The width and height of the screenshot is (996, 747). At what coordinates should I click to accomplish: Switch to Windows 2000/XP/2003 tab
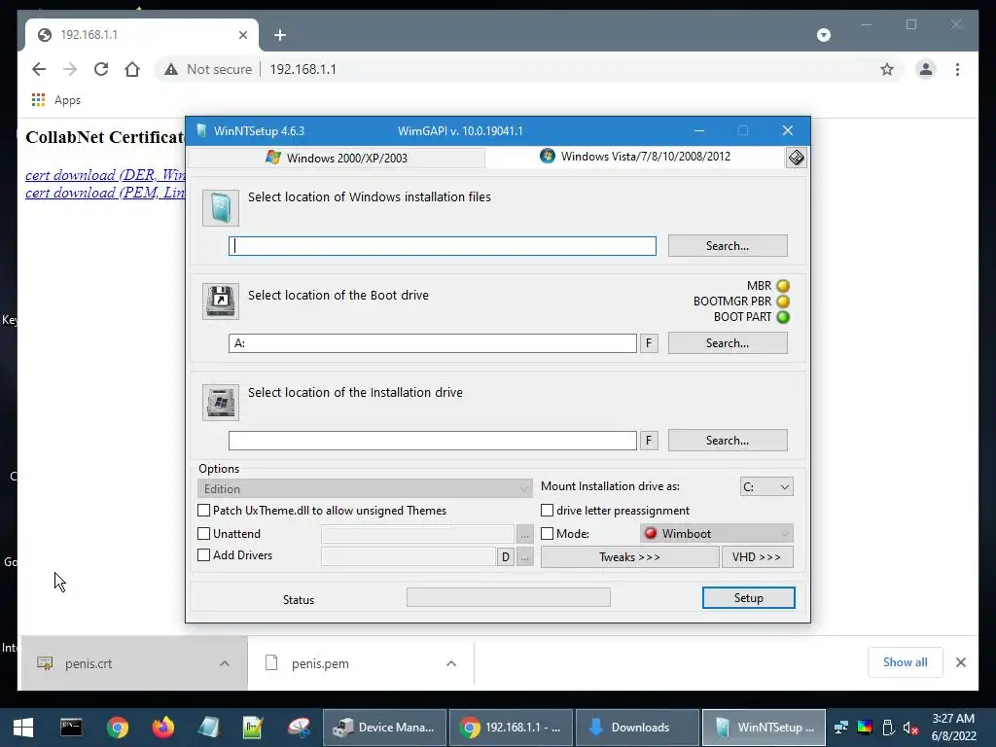click(x=337, y=158)
